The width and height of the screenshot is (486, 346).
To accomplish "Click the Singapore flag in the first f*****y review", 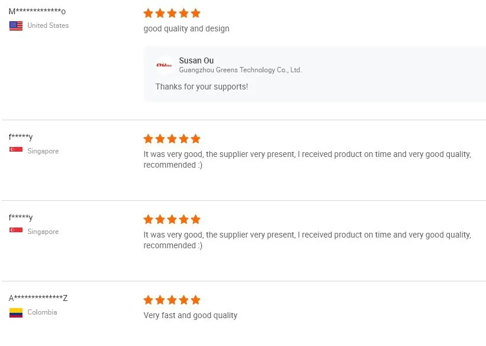I will tap(16, 150).
